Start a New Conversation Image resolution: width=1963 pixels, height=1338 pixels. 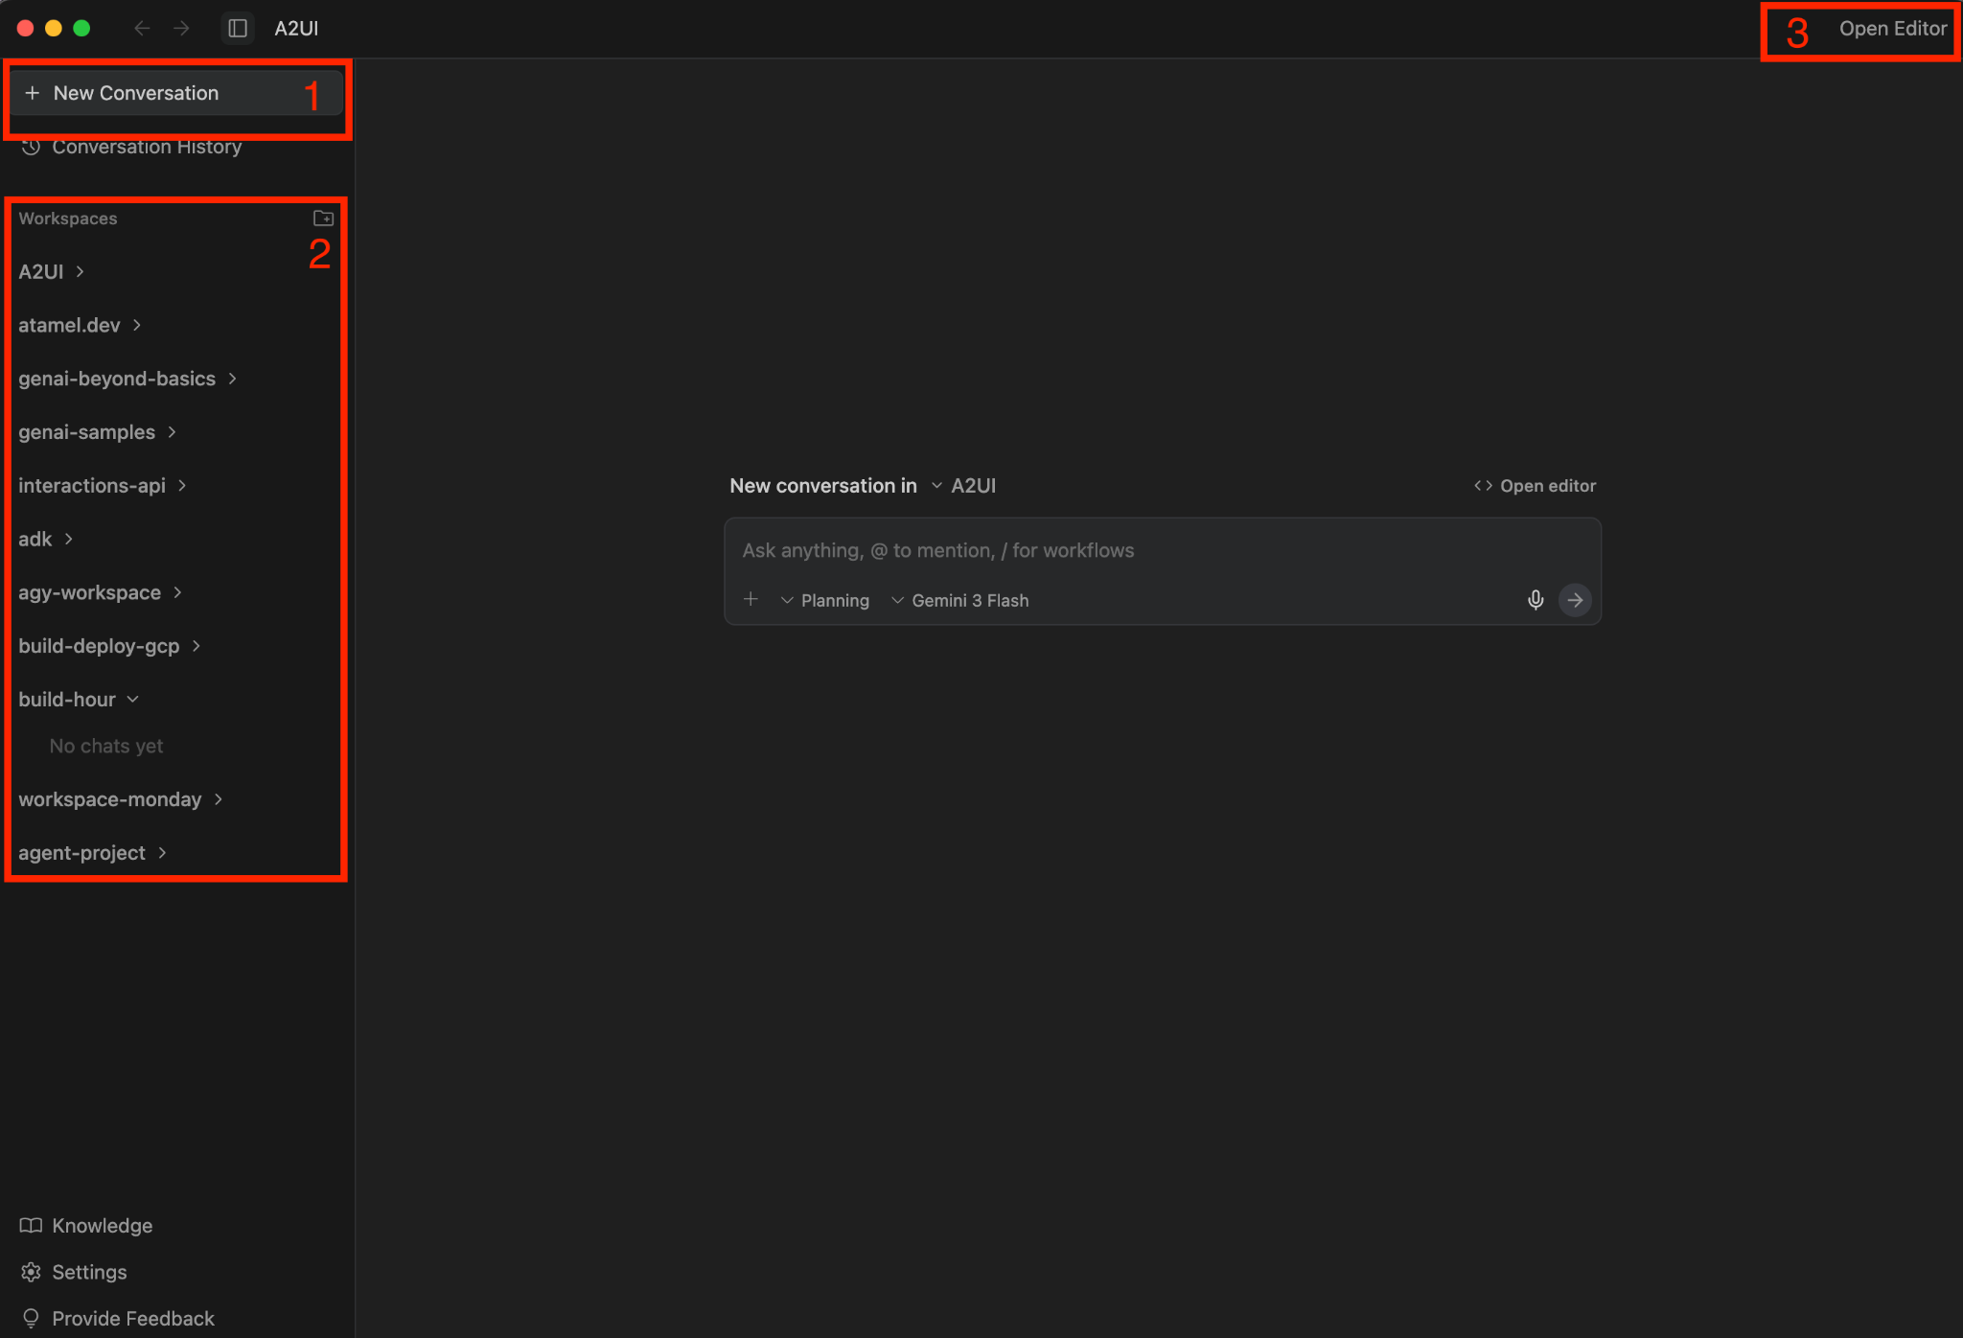coord(135,93)
